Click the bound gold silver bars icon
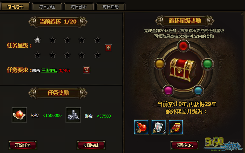Screen dimensions: 245x153 73,115
